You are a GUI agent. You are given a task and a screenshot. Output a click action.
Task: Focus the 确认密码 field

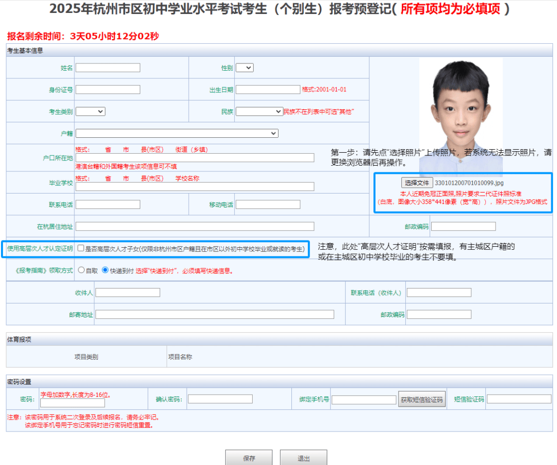click(x=220, y=399)
